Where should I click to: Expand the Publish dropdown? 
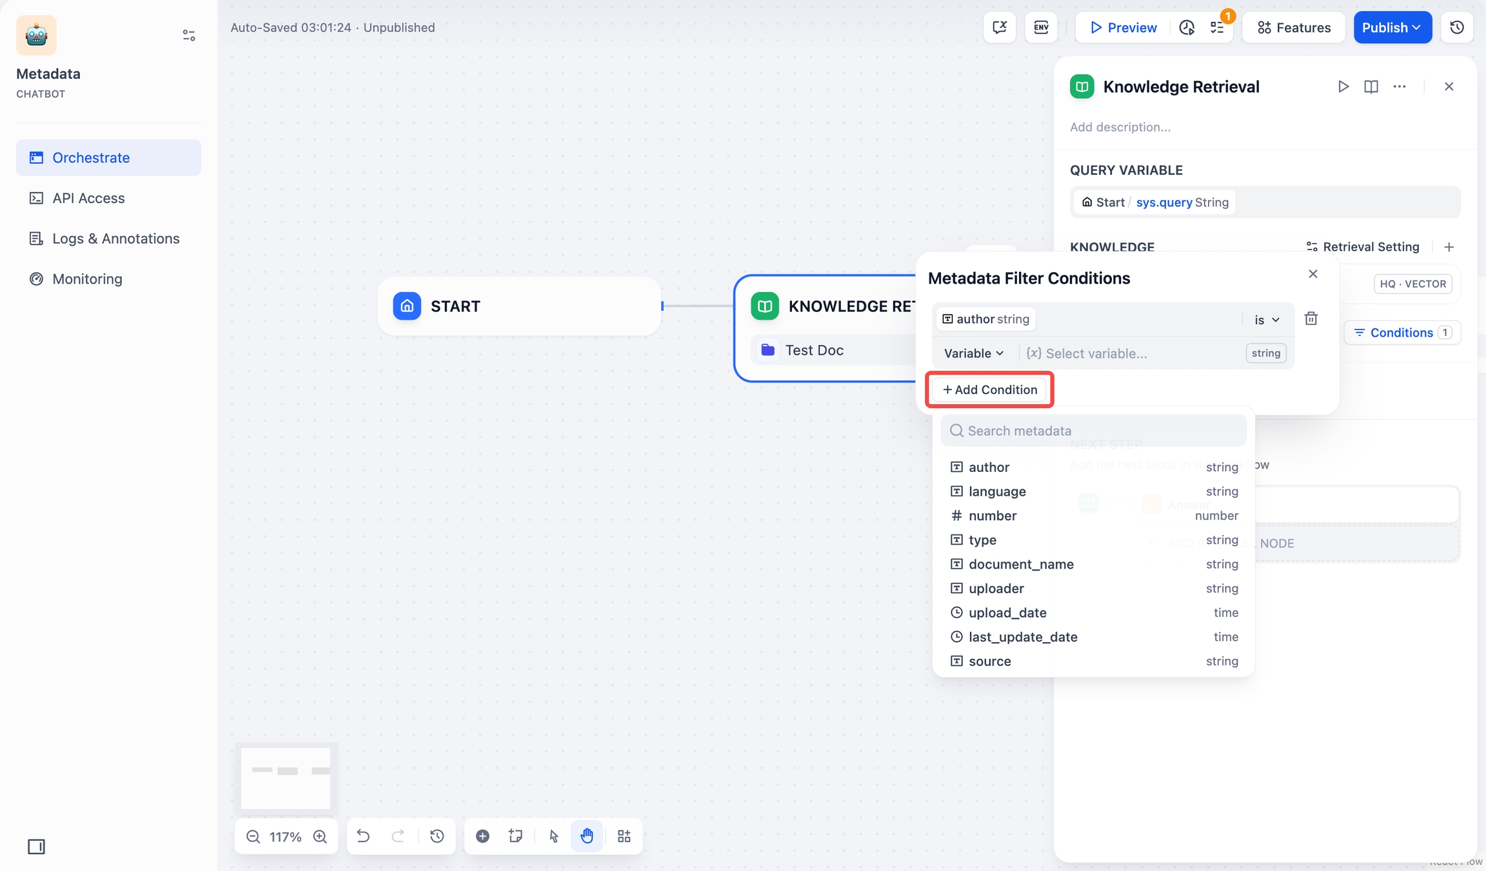coord(1392,27)
